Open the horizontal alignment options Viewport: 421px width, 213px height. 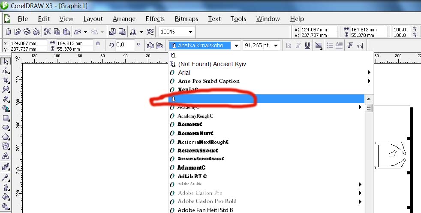tap(319, 46)
